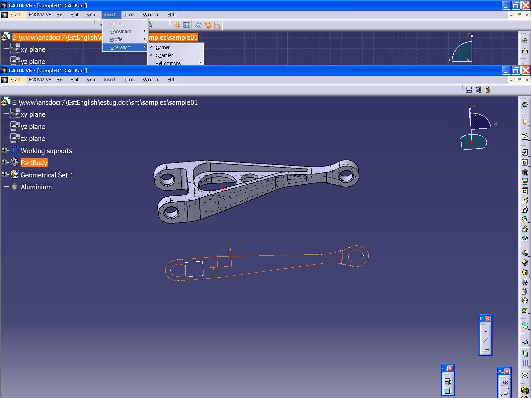Toggle Snap to Point in top window

[186, 25]
